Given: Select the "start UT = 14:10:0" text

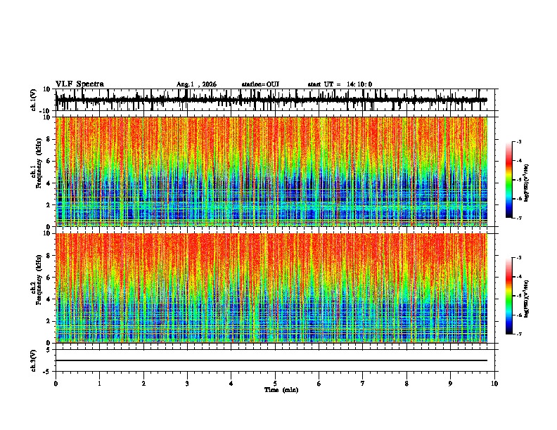Looking at the screenshot, I should (x=340, y=84).
